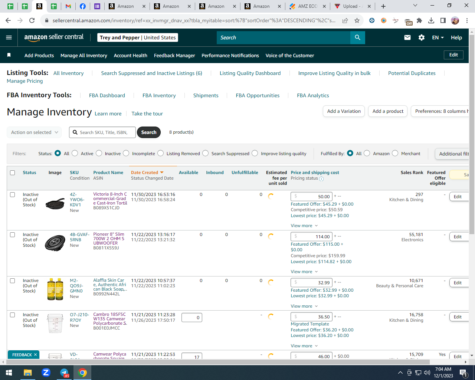Toggle the Chrome side panel icon
Viewport: 475px width, 380px height.
[x=443, y=20]
